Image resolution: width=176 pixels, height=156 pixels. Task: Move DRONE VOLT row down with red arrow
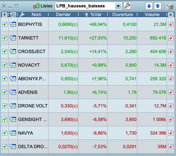coord(171,106)
